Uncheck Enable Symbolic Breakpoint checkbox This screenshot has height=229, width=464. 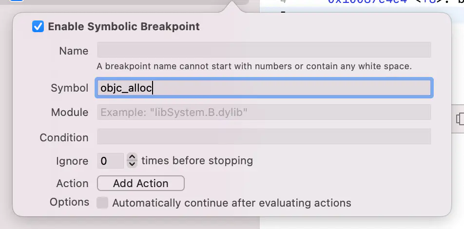(38, 27)
